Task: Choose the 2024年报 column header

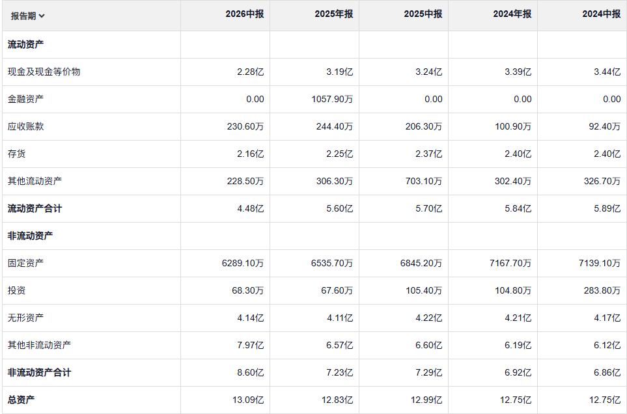Action: tap(512, 14)
